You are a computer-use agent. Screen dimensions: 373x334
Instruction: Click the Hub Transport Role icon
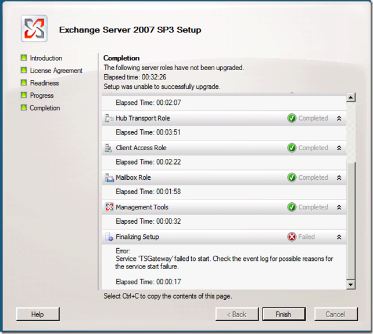tap(109, 118)
